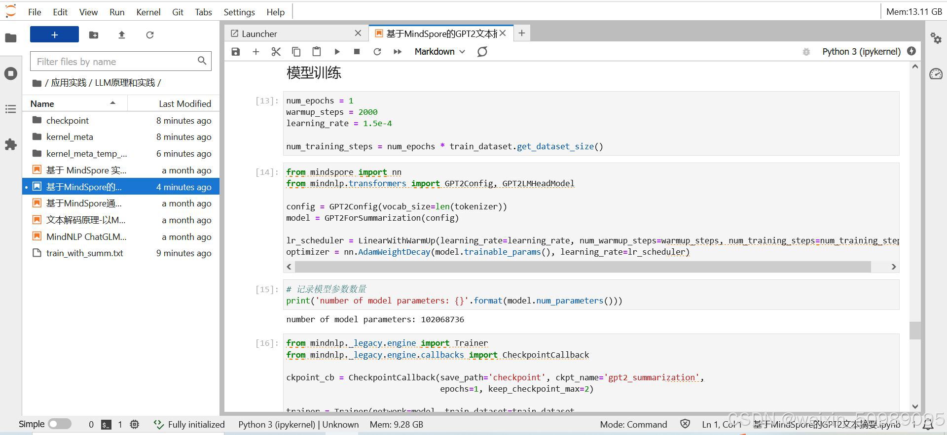
Task: Save the notebook with disk icon
Action: tap(236, 52)
